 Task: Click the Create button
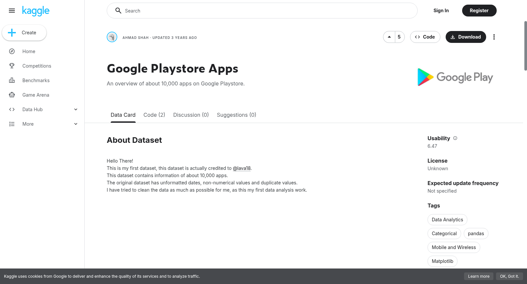[24, 33]
